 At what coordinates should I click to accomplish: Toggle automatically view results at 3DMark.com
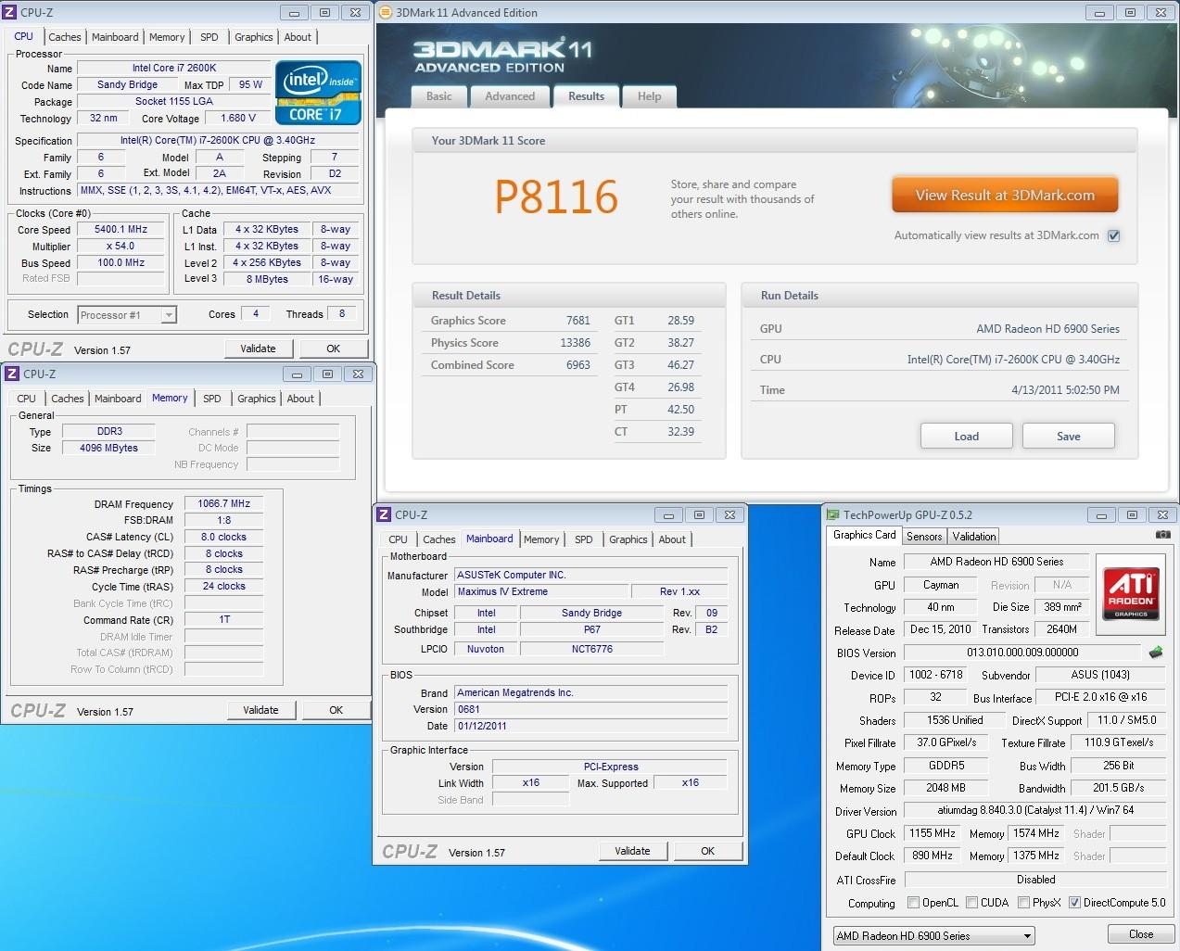click(1114, 235)
